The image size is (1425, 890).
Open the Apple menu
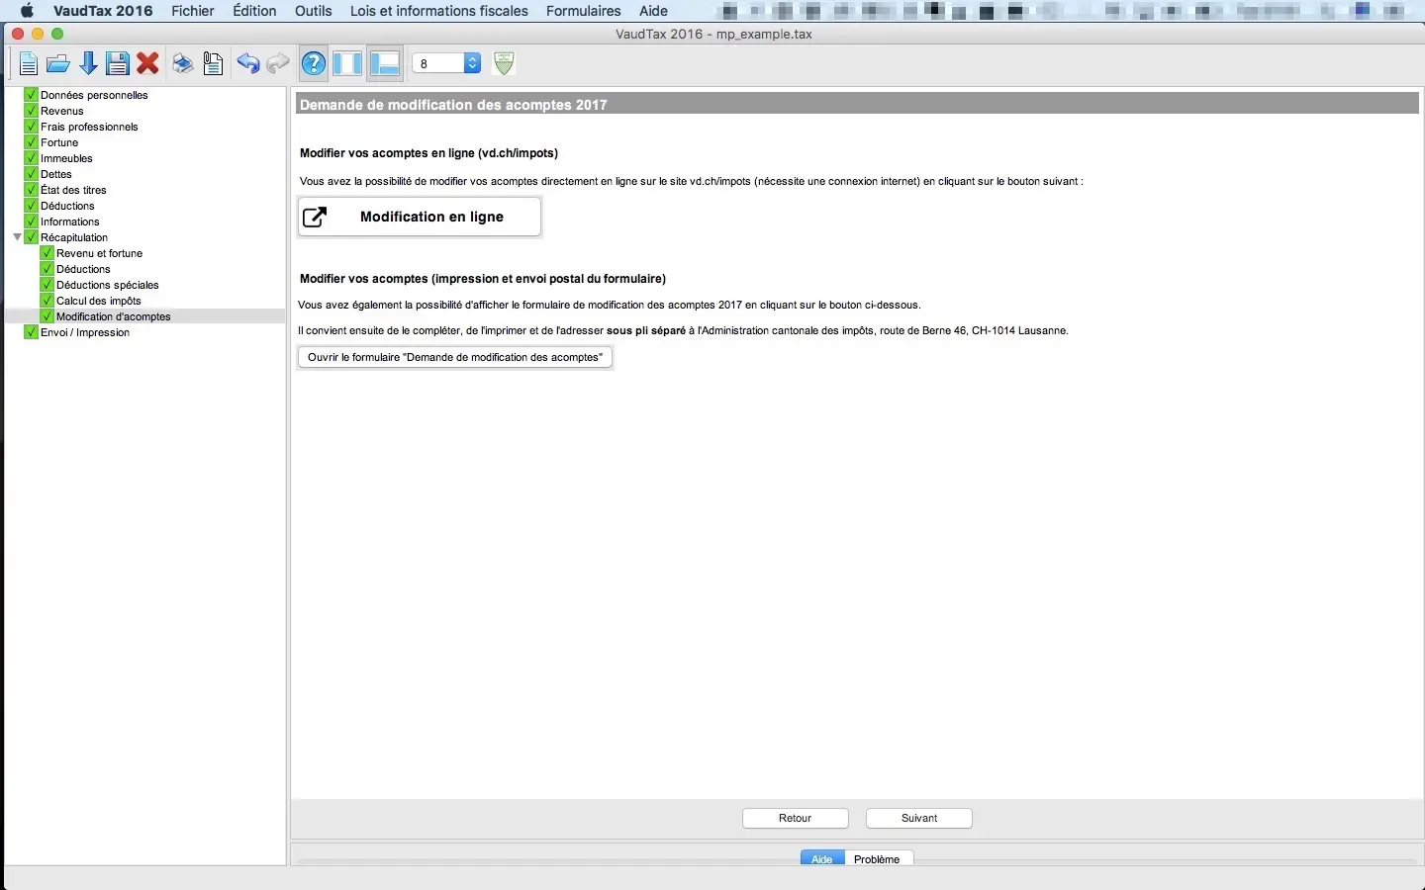(28, 11)
